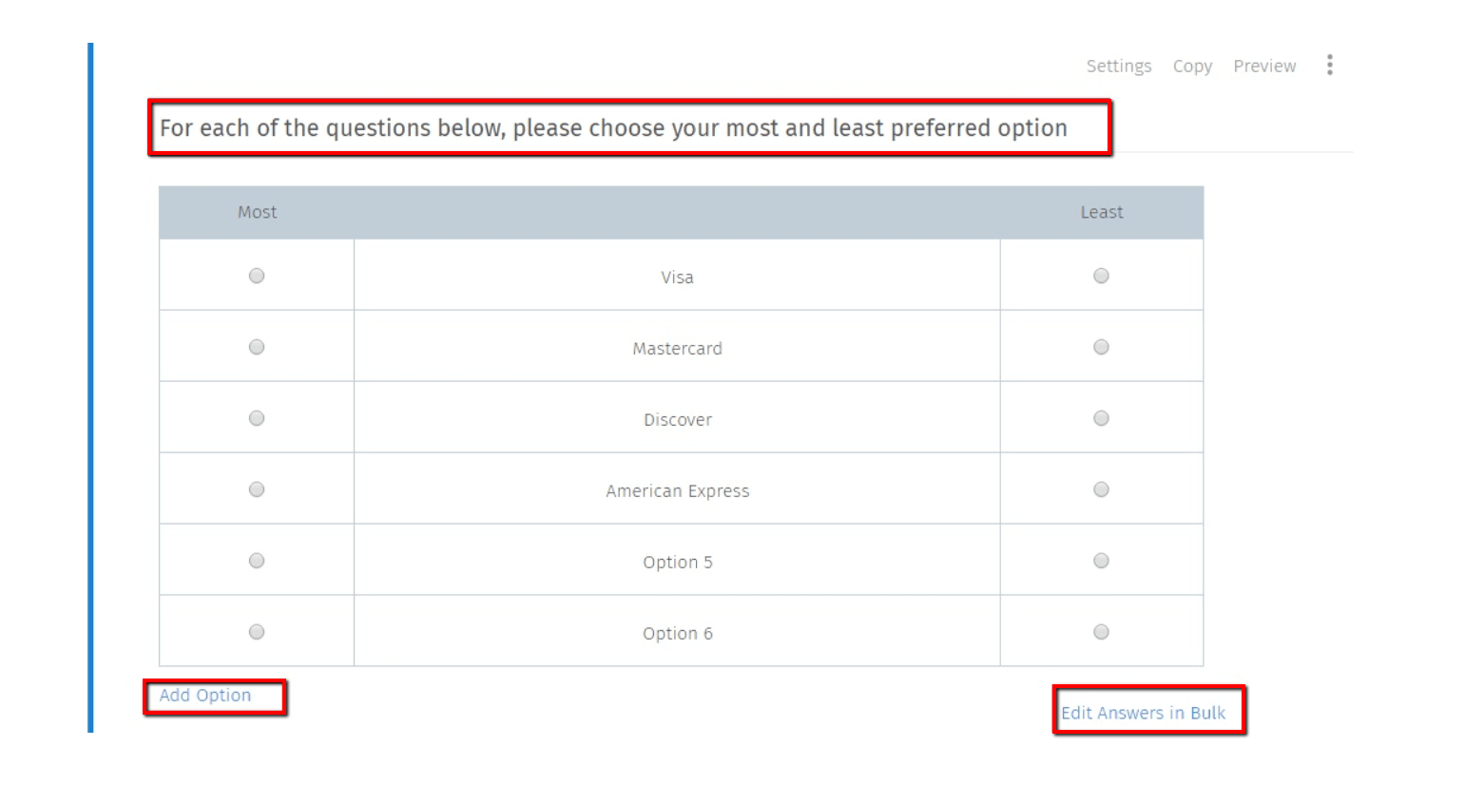Select Most for Visa
1465x804 pixels.
point(257,276)
